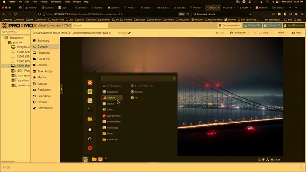Click the Proxmox logo
Screen dimensions: 306x172
[19, 25]
